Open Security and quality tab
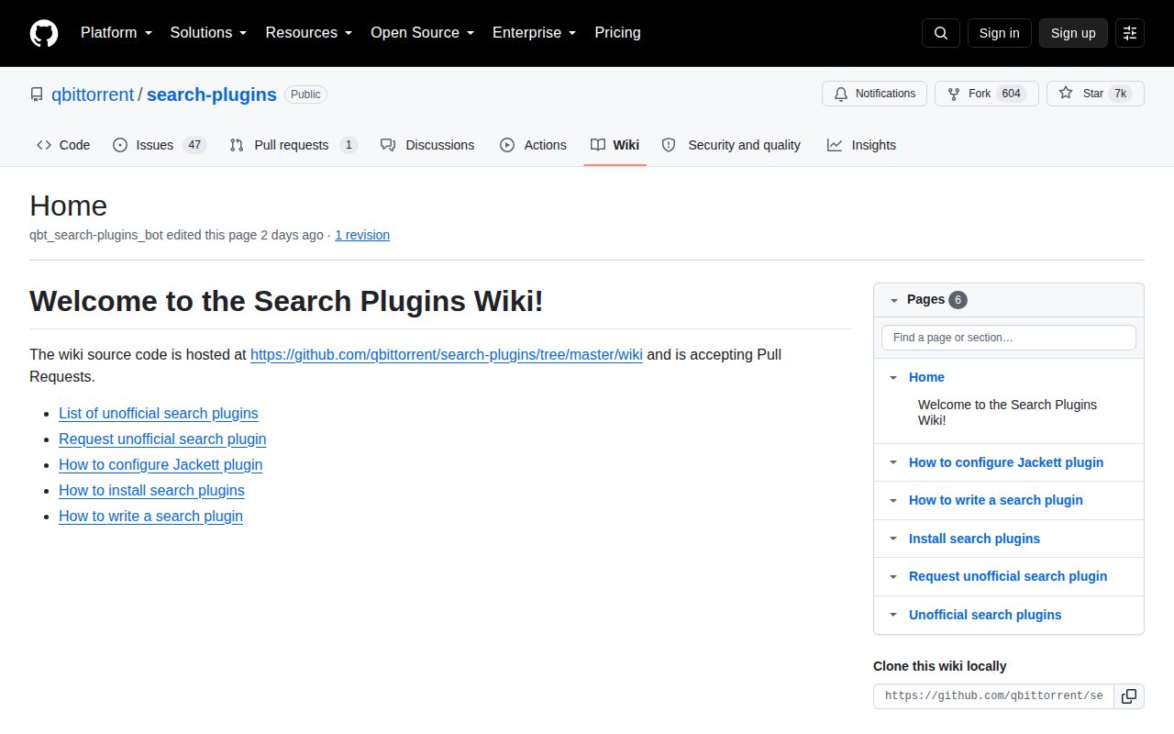This screenshot has height=734, width=1174. (731, 145)
